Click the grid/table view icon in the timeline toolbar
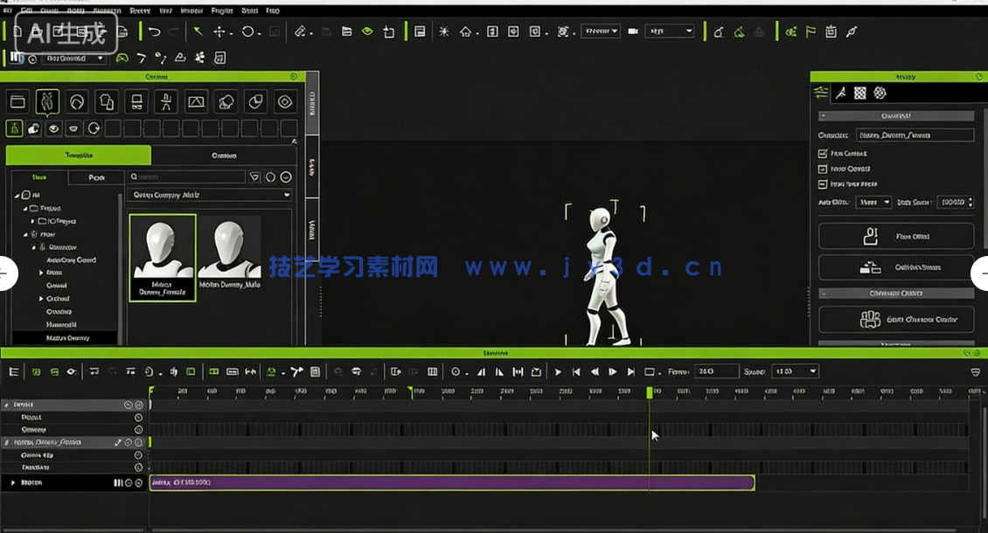The height and width of the screenshot is (533, 988). [x=432, y=371]
